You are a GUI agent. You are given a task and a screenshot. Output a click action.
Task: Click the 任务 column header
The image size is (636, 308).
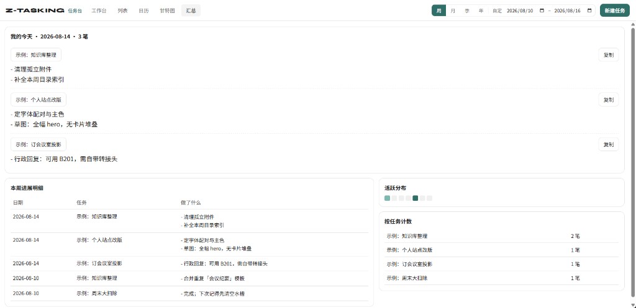pos(81,203)
